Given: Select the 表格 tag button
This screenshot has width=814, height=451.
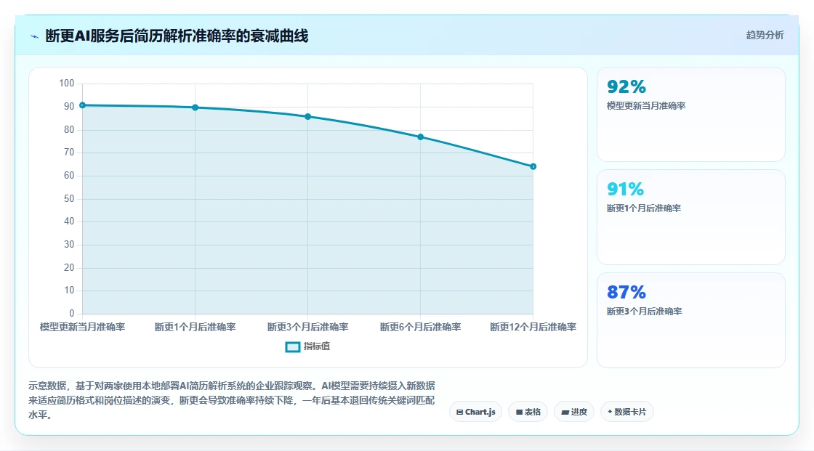Looking at the screenshot, I should tap(528, 412).
